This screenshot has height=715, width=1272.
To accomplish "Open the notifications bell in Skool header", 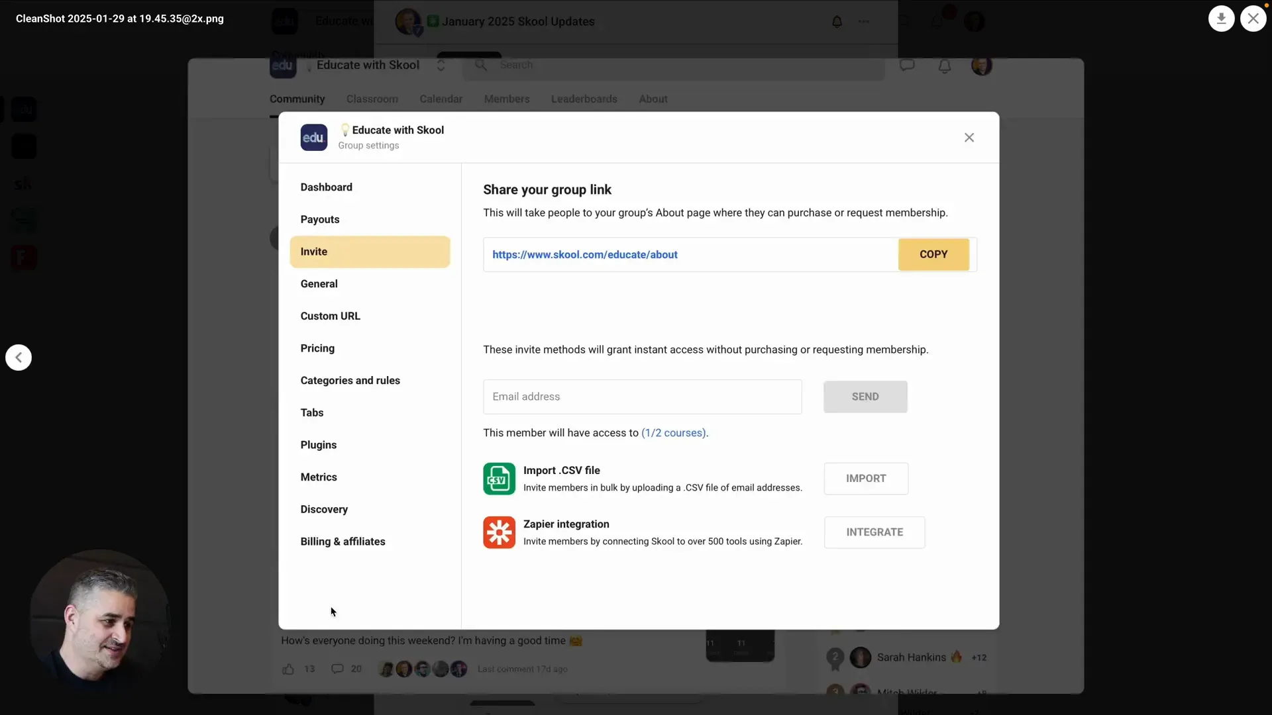I will coord(945,66).
